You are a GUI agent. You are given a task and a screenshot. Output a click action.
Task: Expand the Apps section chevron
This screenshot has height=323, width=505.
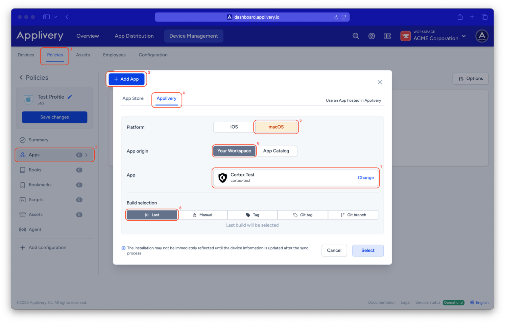[86, 154]
